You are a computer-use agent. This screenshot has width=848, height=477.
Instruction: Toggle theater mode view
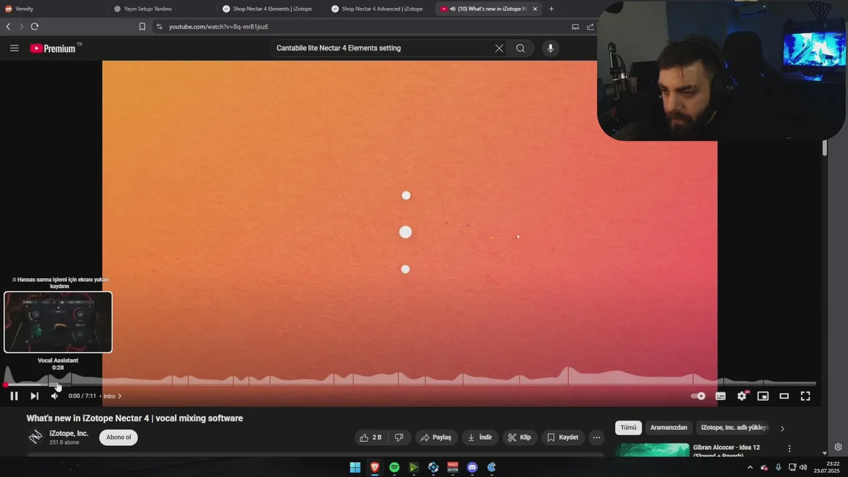pyautogui.click(x=784, y=396)
